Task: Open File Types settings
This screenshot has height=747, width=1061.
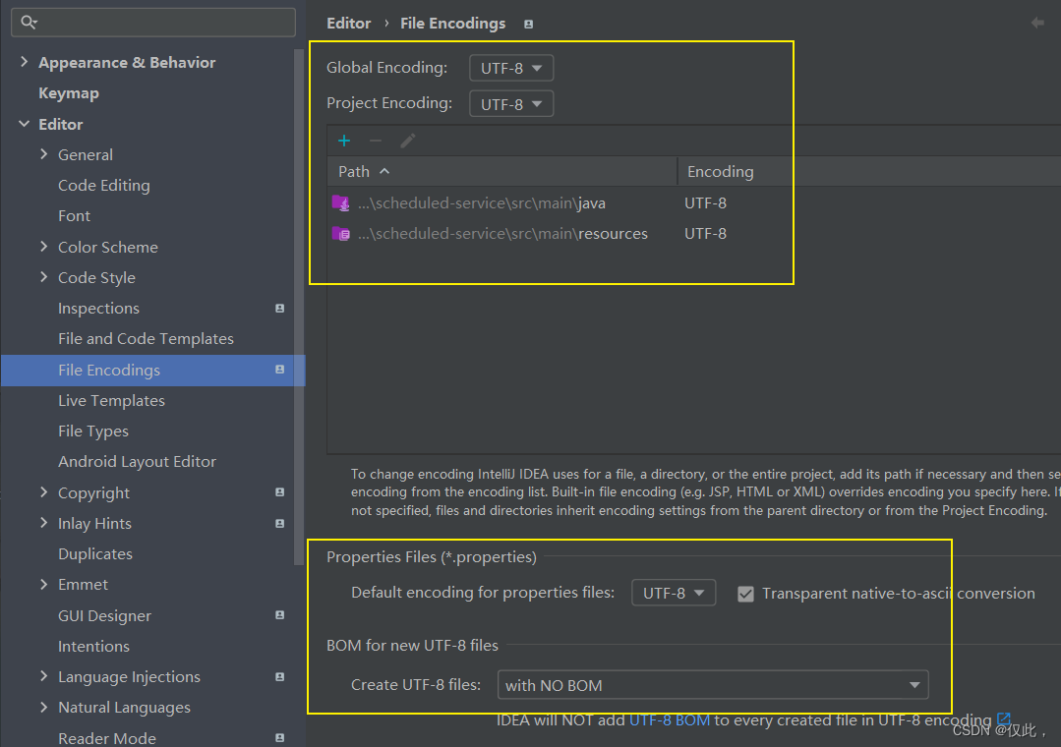Action: click(93, 431)
